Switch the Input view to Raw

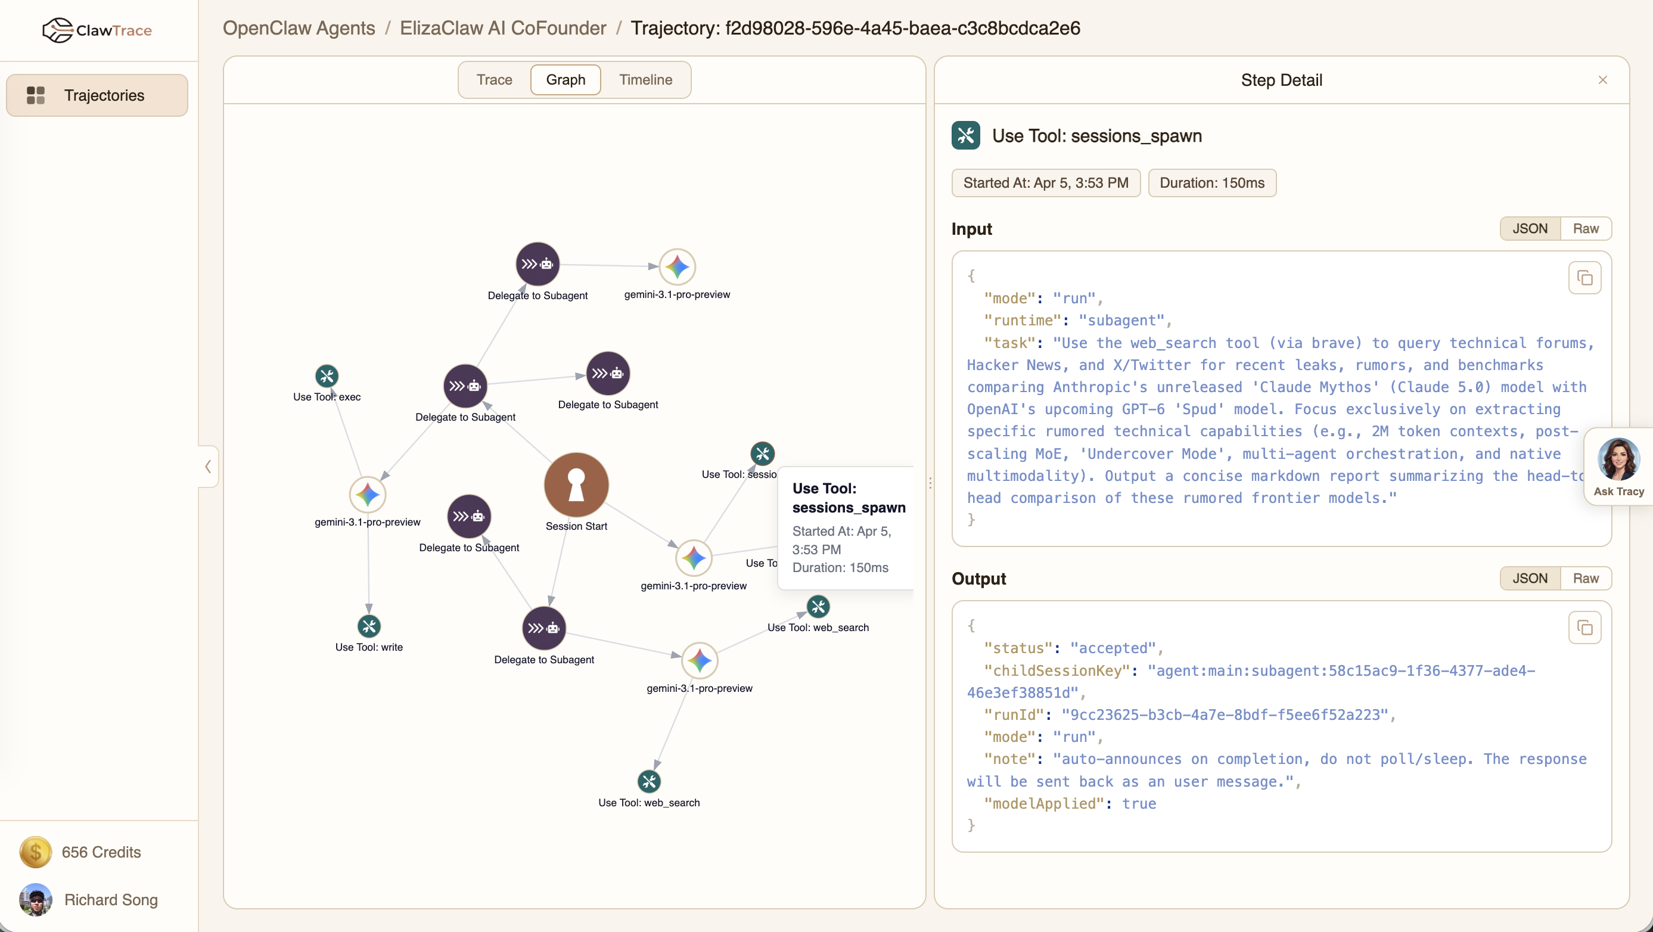(1586, 228)
